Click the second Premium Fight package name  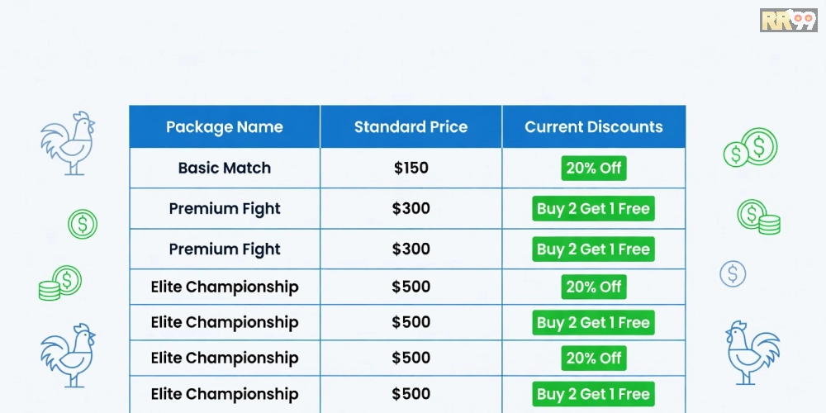point(225,249)
